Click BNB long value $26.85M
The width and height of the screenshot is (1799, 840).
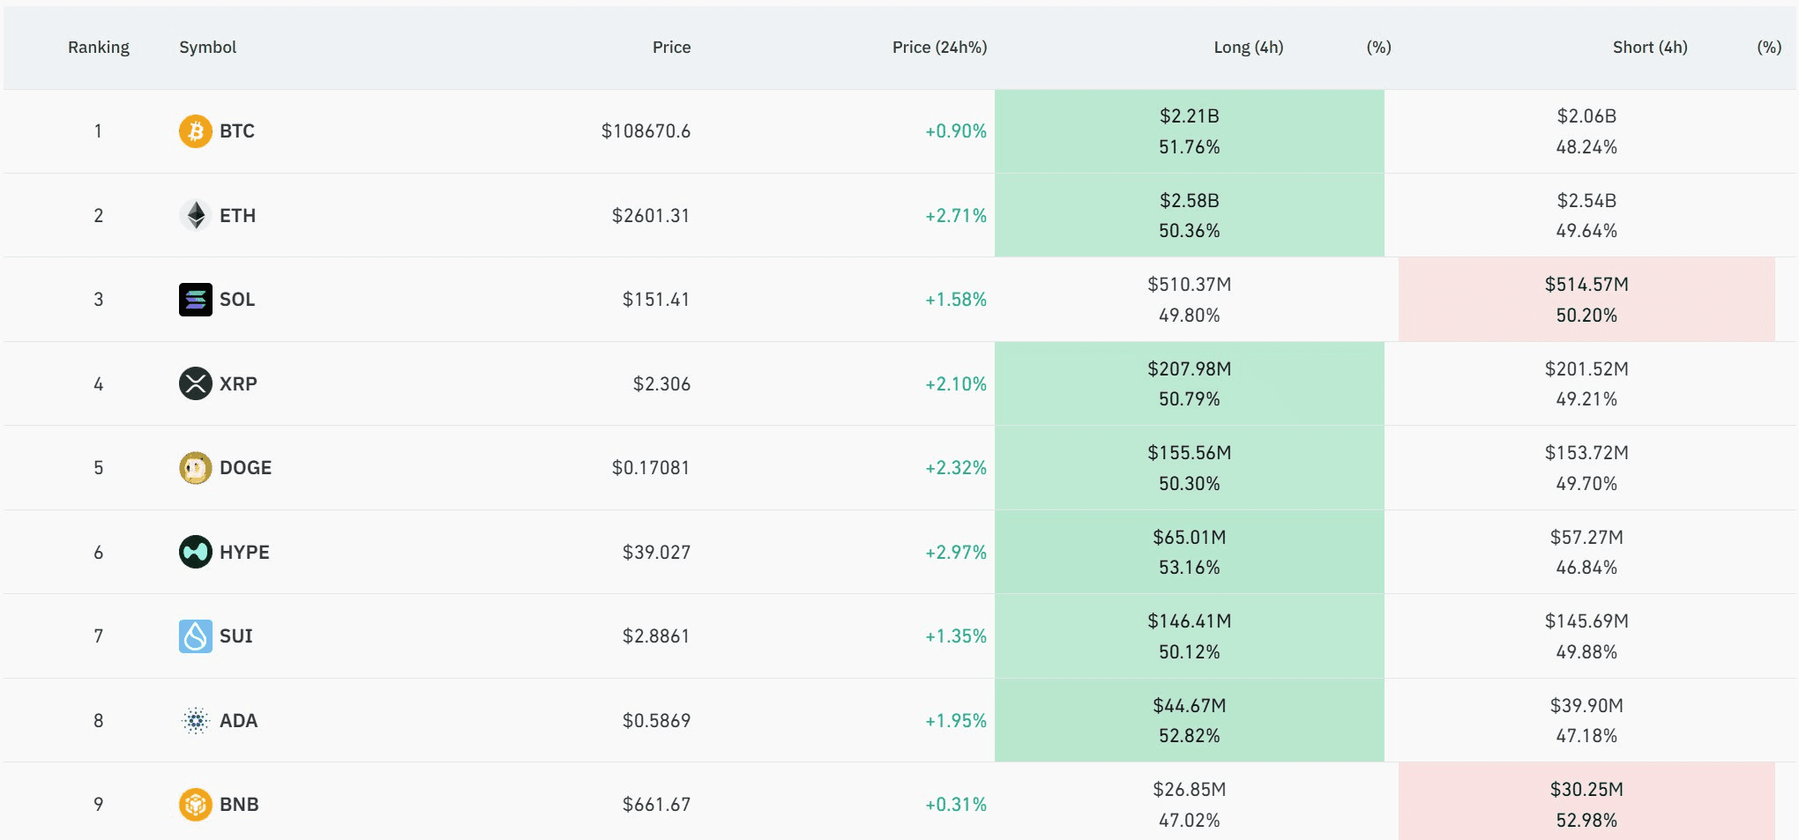click(x=1189, y=790)
